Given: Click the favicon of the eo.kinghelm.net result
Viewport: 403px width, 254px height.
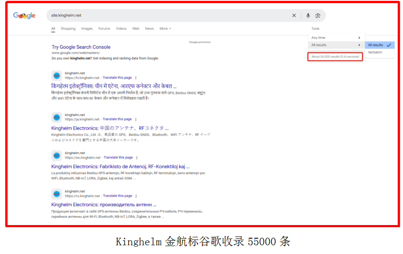Looking at the screenshot, I should pyautogui.click(x=57, y=155).
